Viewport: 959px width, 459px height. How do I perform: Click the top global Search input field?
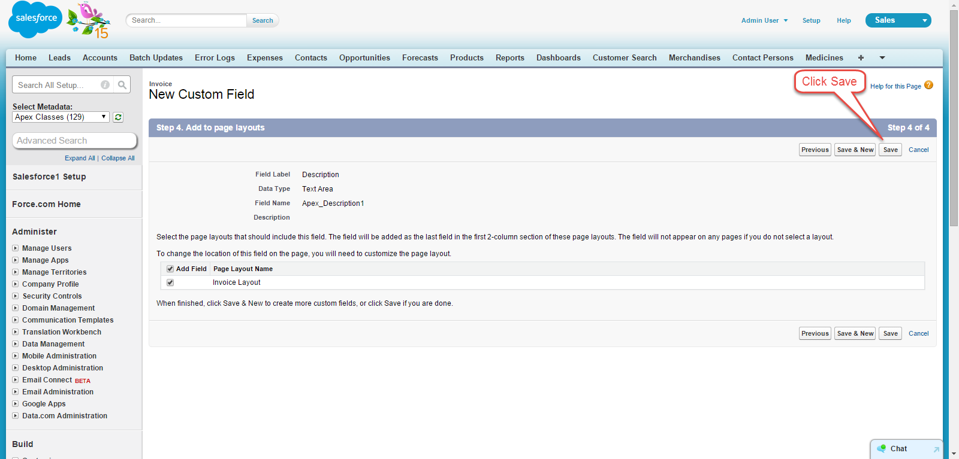186,20
